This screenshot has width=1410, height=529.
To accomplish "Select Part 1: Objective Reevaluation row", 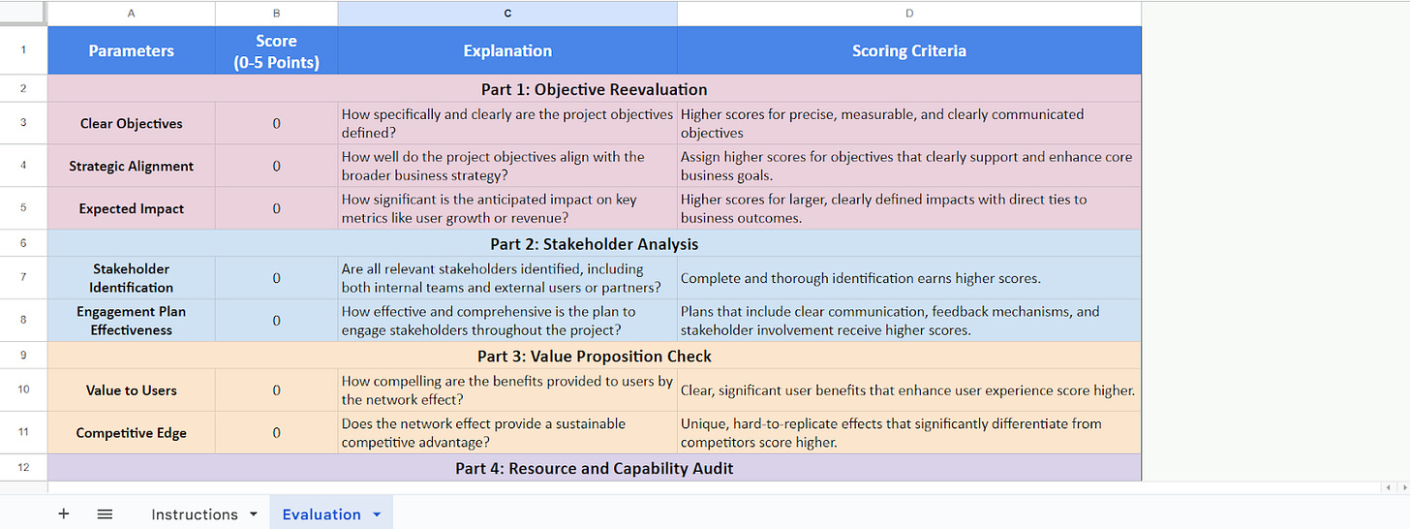I will click(x=595, y=88).
